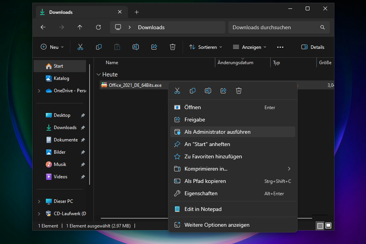Viewport: 366px width, 244px height.
Task: Collapse the Heute group
Action: tap(99, 75)
